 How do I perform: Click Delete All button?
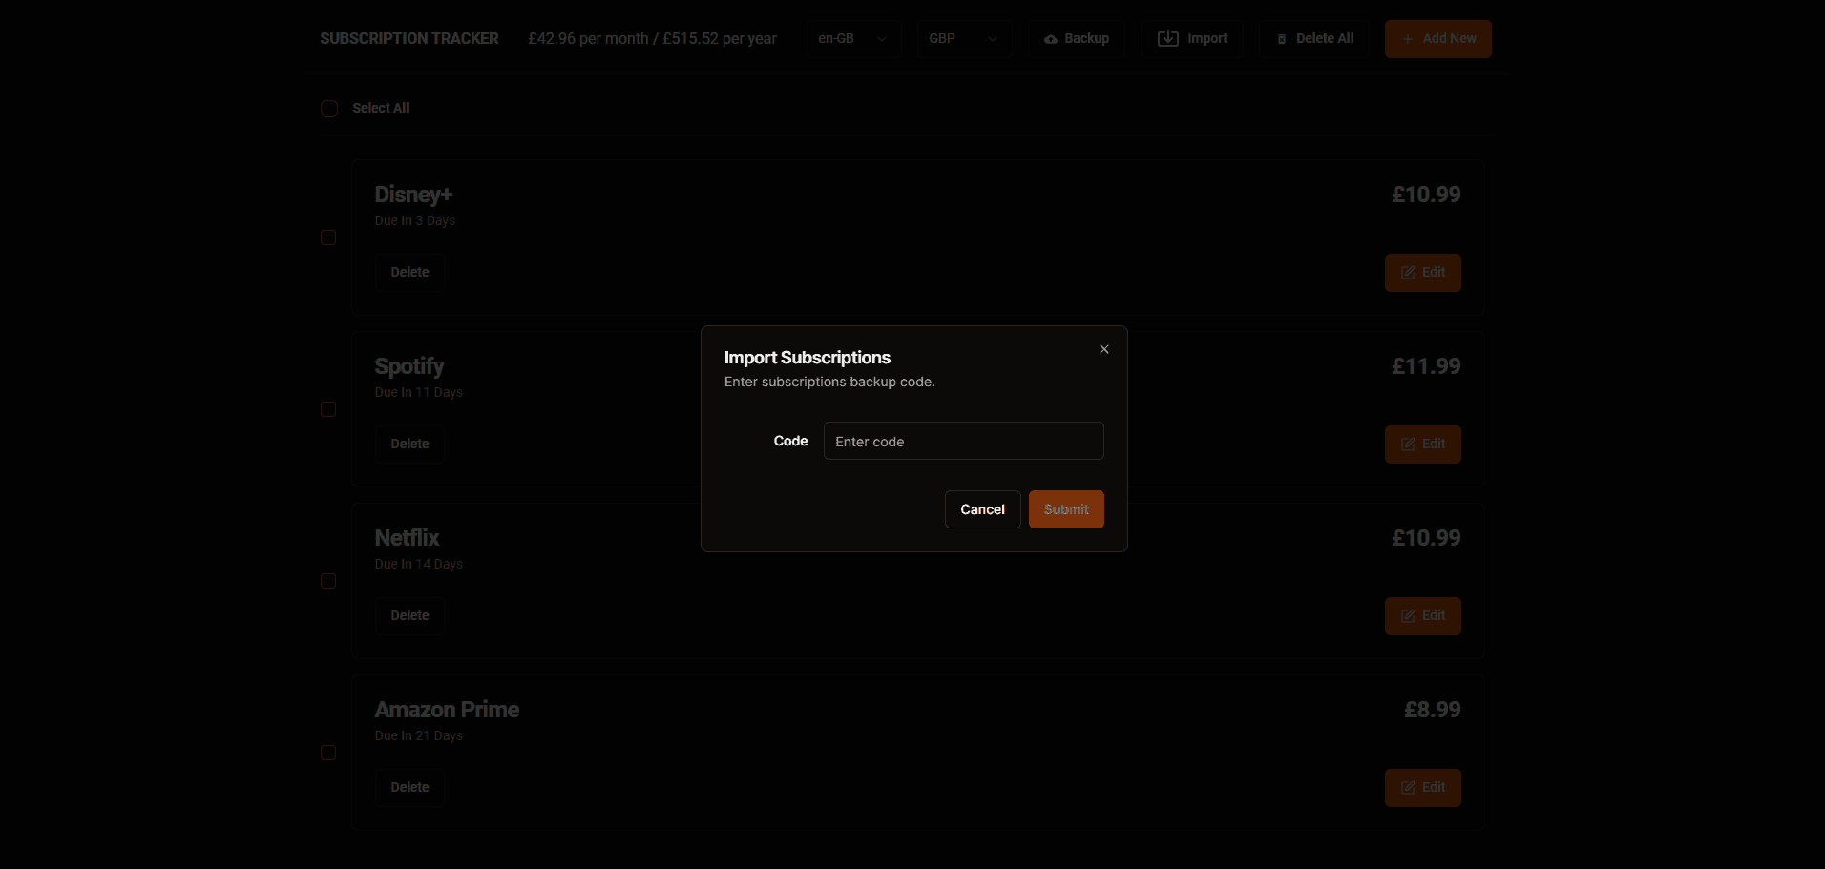[x=1314, y=39]
